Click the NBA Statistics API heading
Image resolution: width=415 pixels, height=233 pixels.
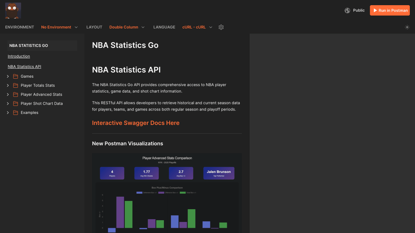pyautogui.click(x=126, y=70)
